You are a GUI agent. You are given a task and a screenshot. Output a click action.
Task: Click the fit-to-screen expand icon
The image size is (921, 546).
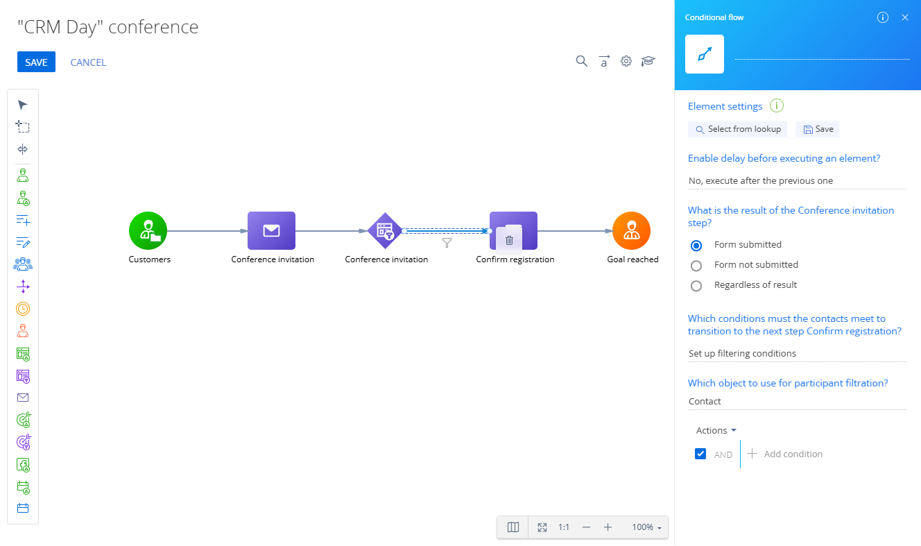click(x=542, y=527)
